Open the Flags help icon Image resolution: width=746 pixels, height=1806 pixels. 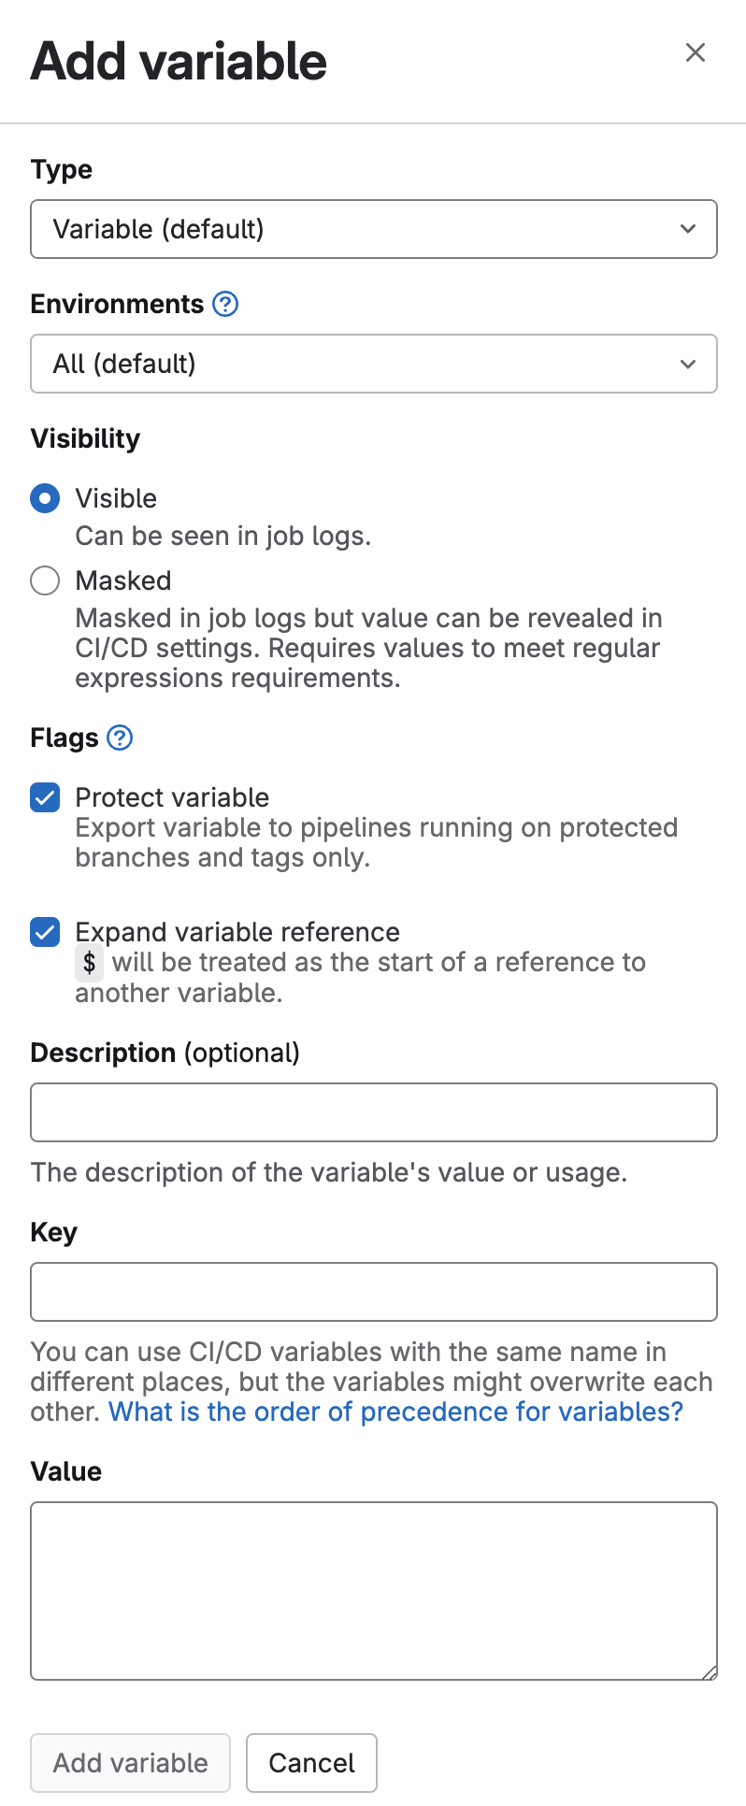119,738
